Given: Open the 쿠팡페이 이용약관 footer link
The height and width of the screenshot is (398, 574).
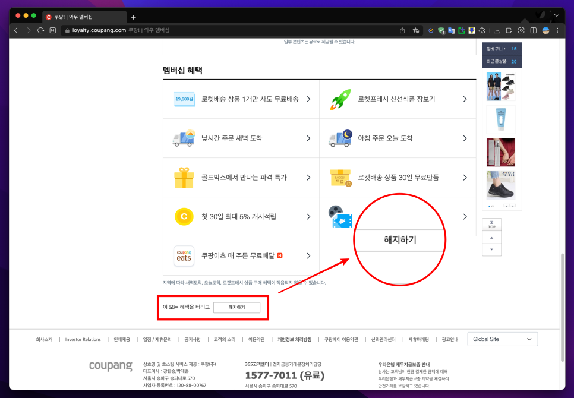Looking at the screenshot, I should 341,339.
